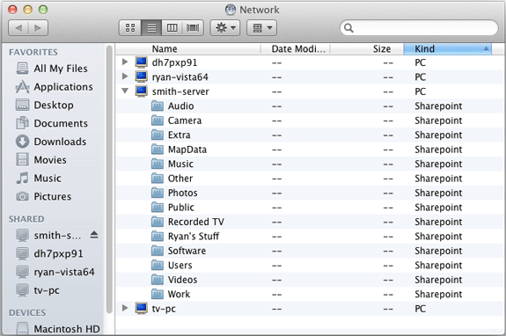Go back with the left arrow
506x336 pixels.
[x=18, y=28]
